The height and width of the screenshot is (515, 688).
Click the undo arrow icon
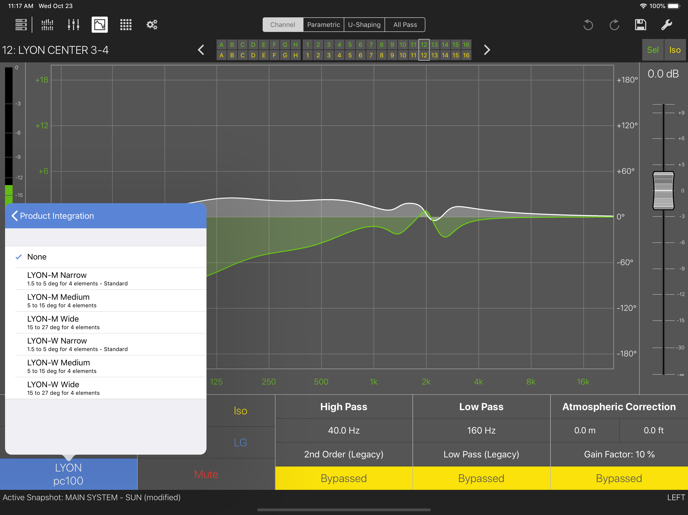coord(588,25)
